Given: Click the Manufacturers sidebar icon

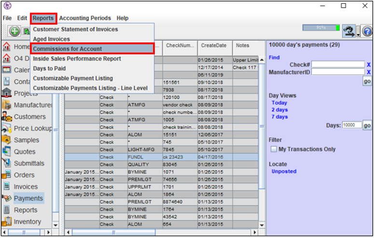Looking at the screenshot, I should (x=6, y=105).
